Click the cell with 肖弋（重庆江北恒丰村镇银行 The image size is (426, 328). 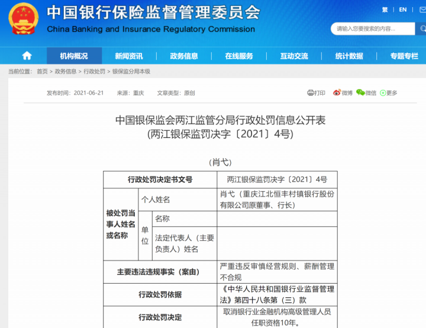(x=277, y=200)
